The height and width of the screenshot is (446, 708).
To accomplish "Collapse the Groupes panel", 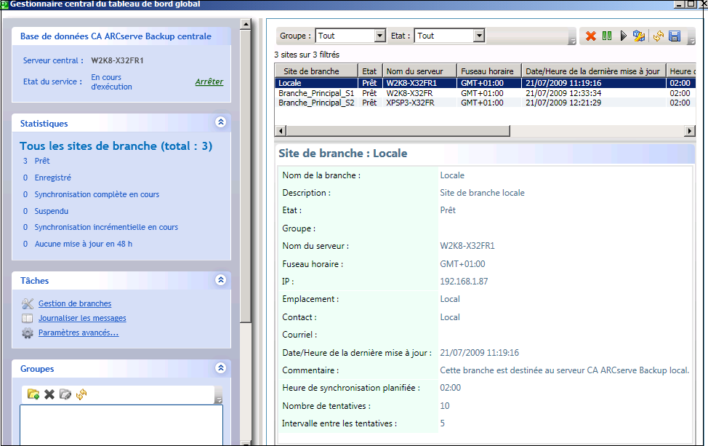I will click(x=220, y=368).
